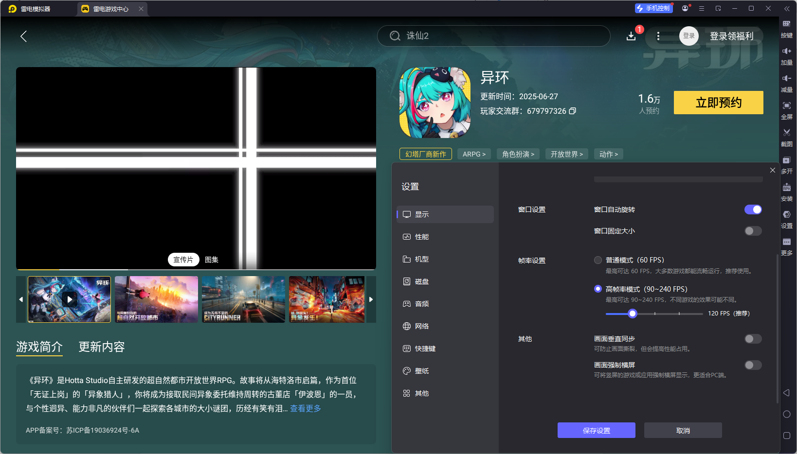
Task: Open the 多开 multi-instance manager
Action: tap(786, 165)
